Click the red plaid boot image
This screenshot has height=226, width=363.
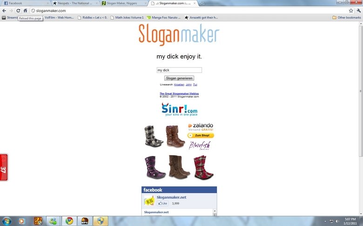203,168
